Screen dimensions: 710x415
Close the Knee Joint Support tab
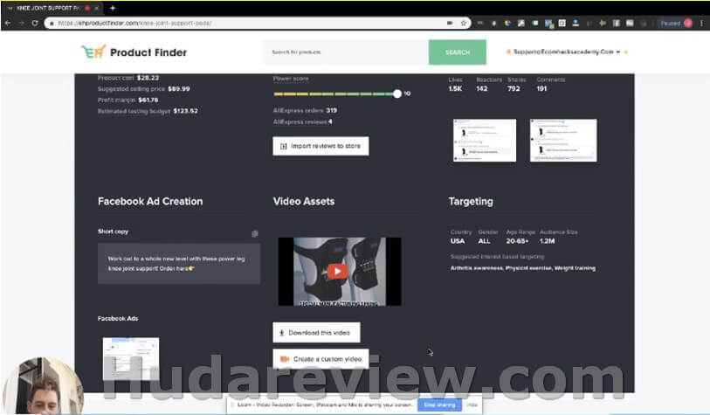[96, 8]
